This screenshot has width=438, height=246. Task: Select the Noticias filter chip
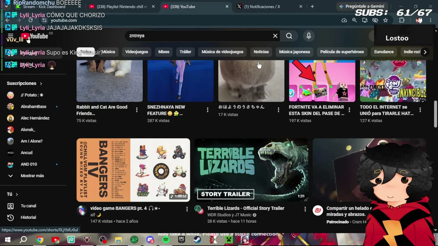261,52
